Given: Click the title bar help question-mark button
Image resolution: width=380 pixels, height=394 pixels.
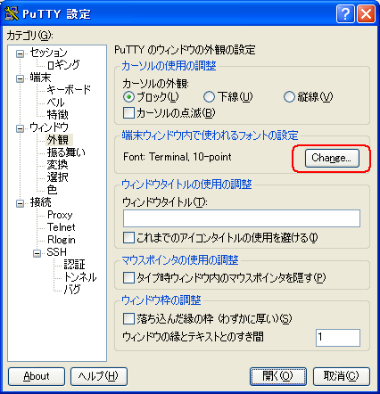Looking at the screenshot, I should click(x=345, y=13).
